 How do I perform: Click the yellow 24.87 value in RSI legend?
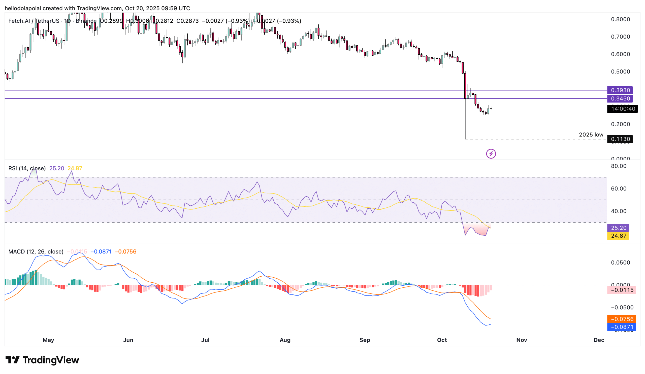75,168
